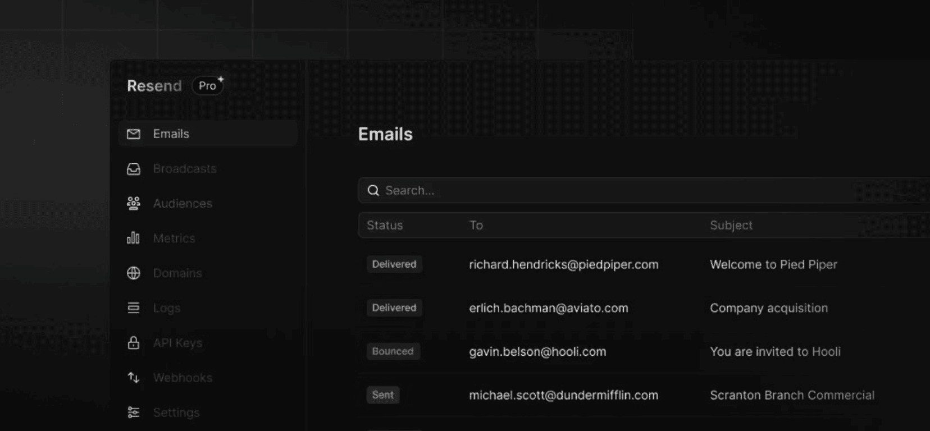Click the API Keys lock icon
930x431 pixels.
pos(134,342)
